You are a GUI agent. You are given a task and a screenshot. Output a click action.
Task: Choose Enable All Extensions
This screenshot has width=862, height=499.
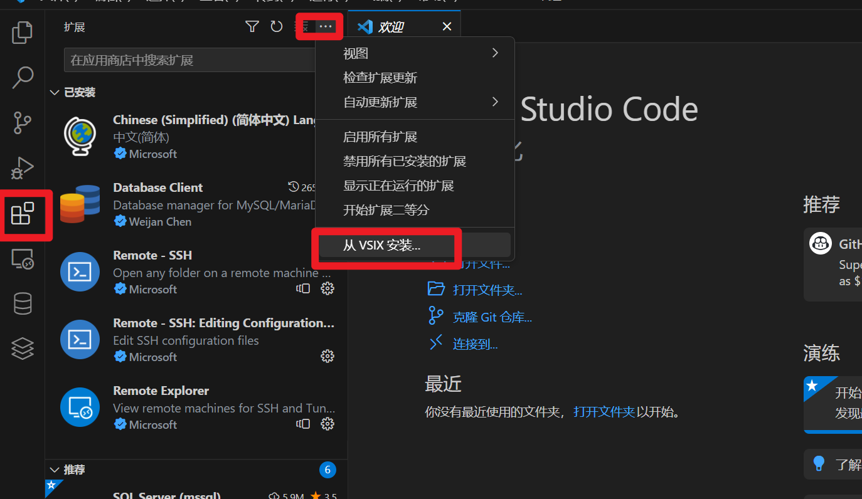coord(415,137)
